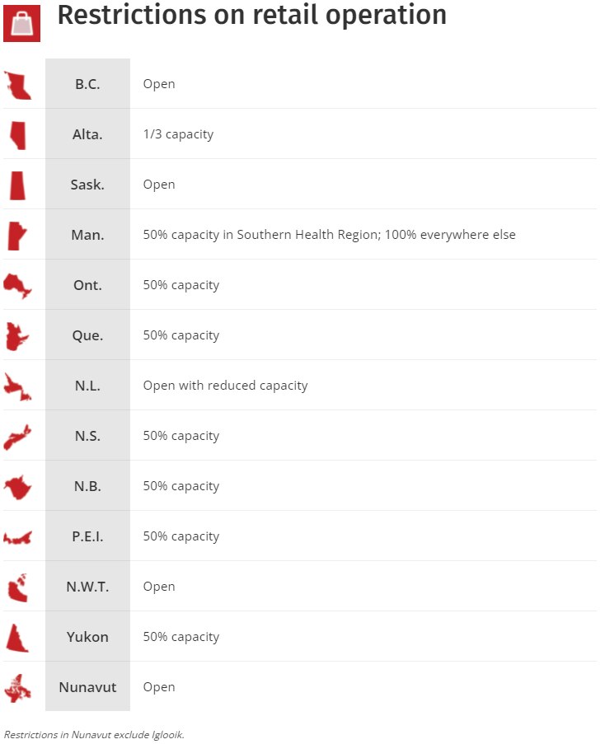
Task: Click the Northwest Territories map icon
Action: tap(17, 587)
